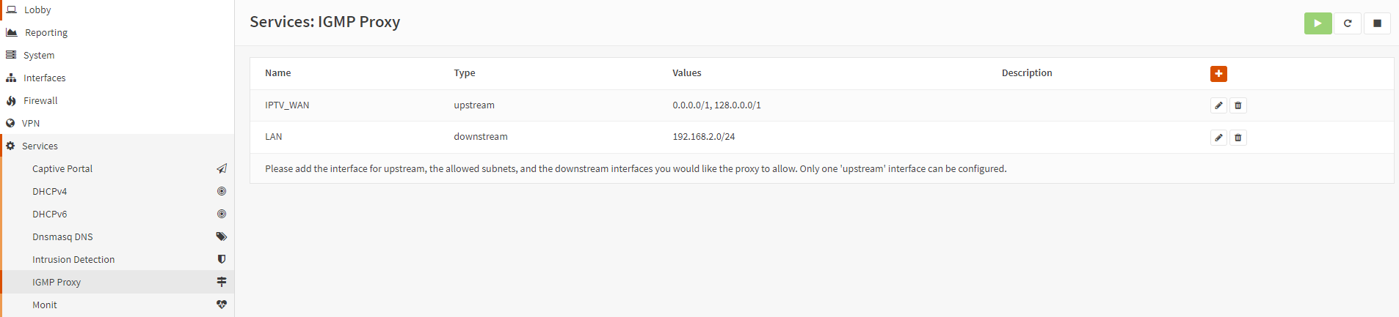Open Monit service page
This screenshot has width=1399, height=317.
coord(118,305)
